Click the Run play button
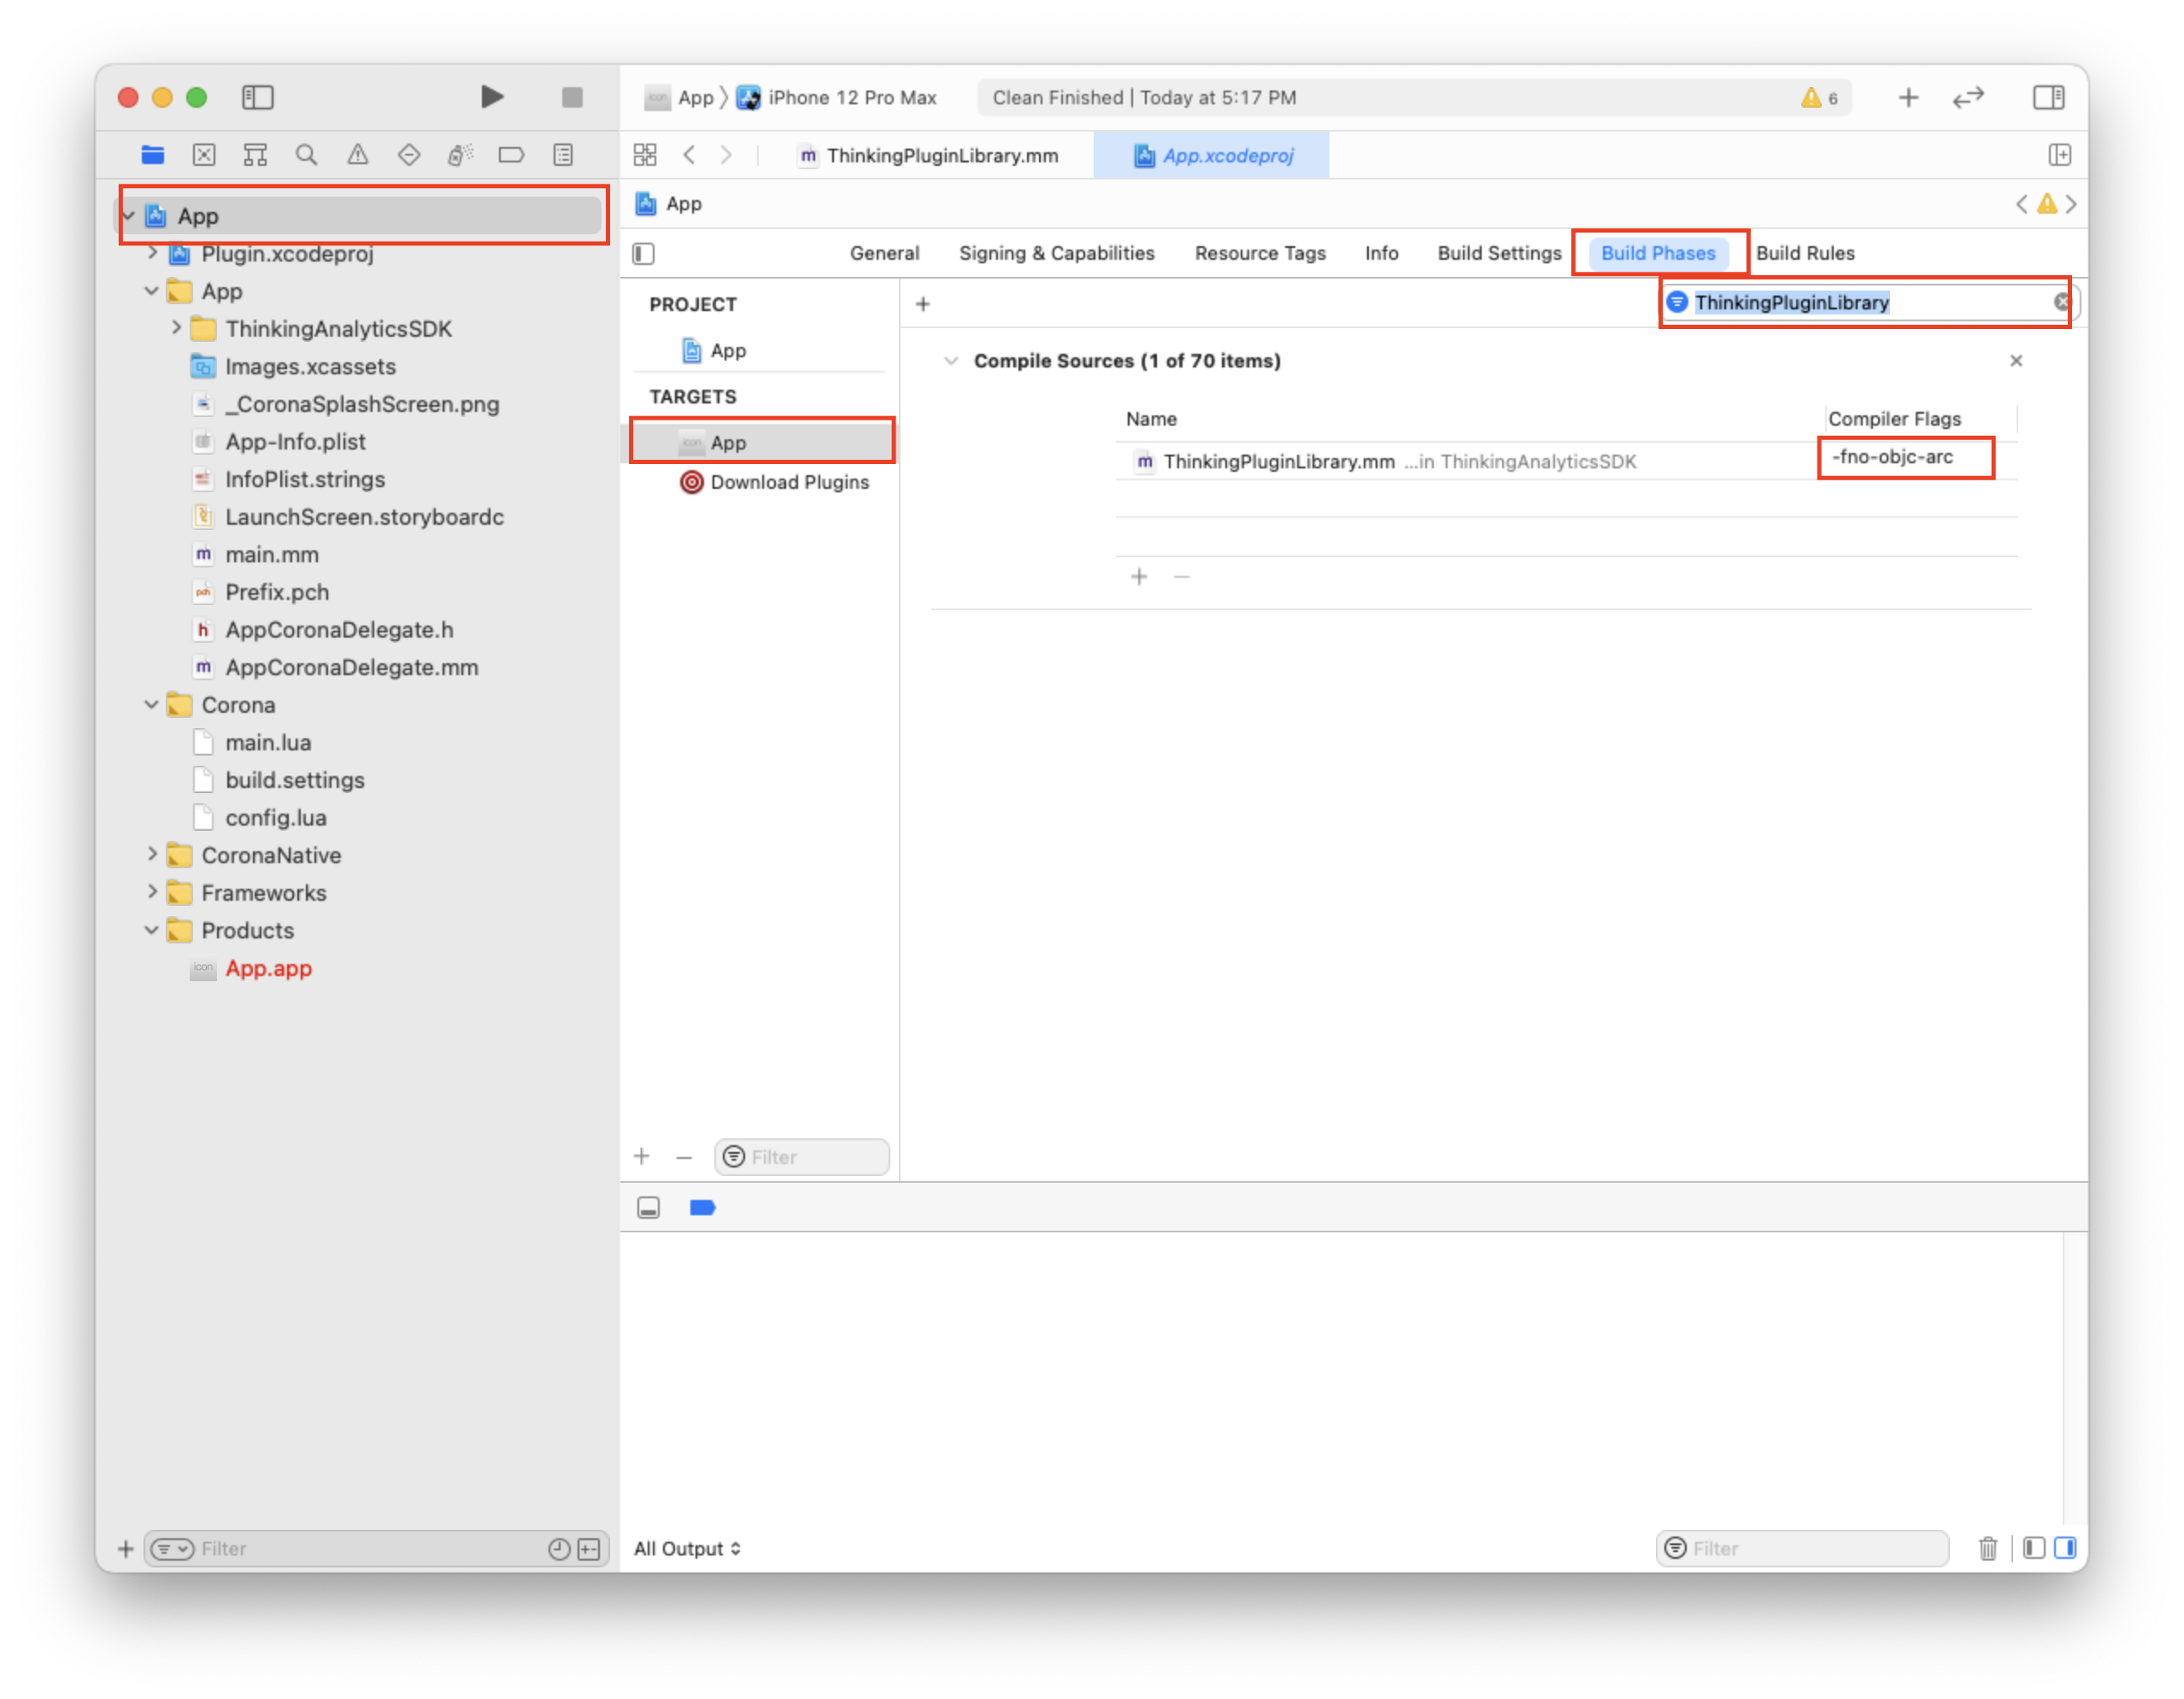Image resolution: width=2184 pixels, height=1699 pixels. click(x=491, y=97)
